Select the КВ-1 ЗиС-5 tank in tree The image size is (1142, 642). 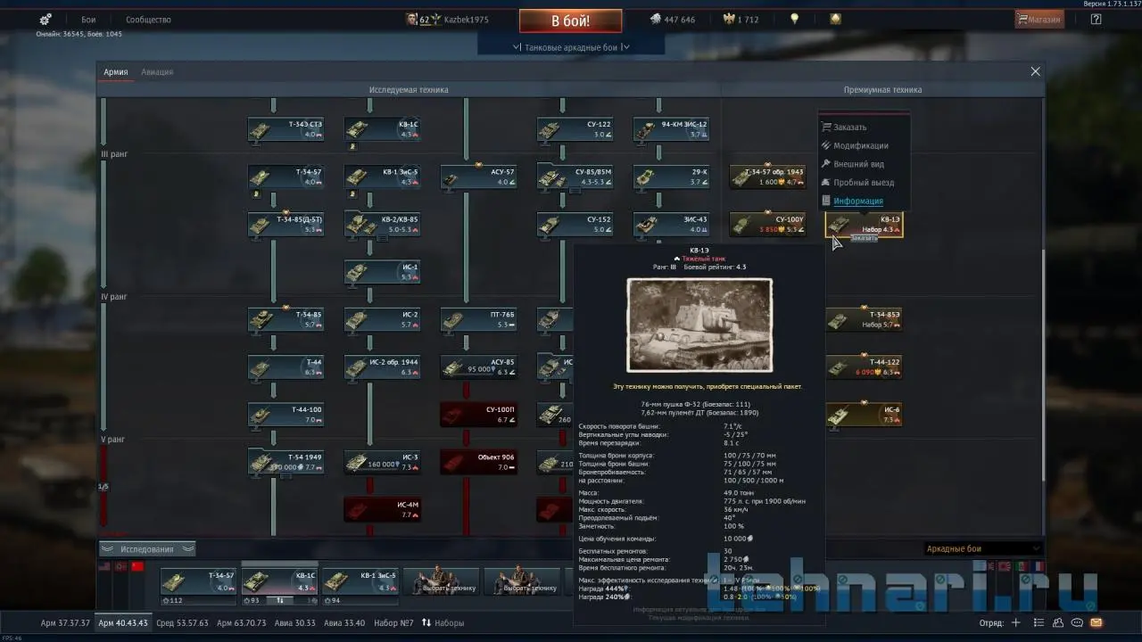click(x=382, y=177)
